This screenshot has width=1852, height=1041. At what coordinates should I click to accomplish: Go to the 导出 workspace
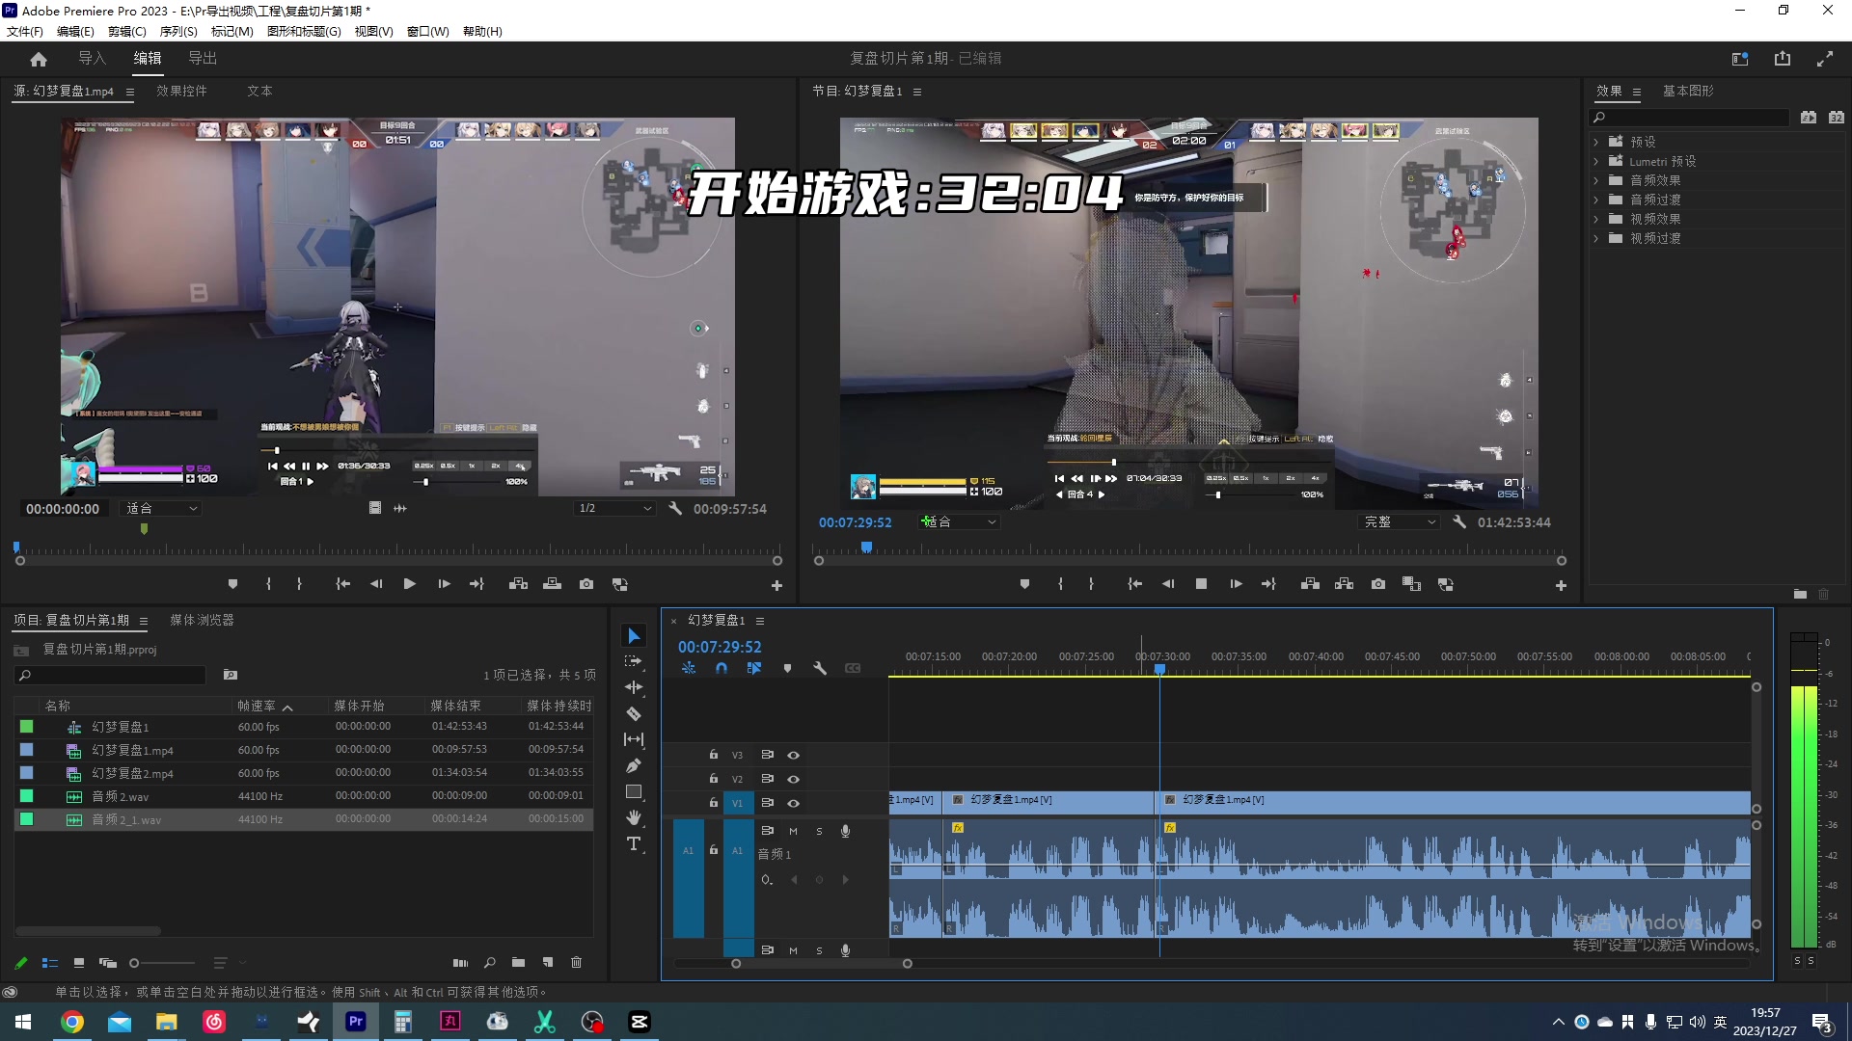point(203,58)
